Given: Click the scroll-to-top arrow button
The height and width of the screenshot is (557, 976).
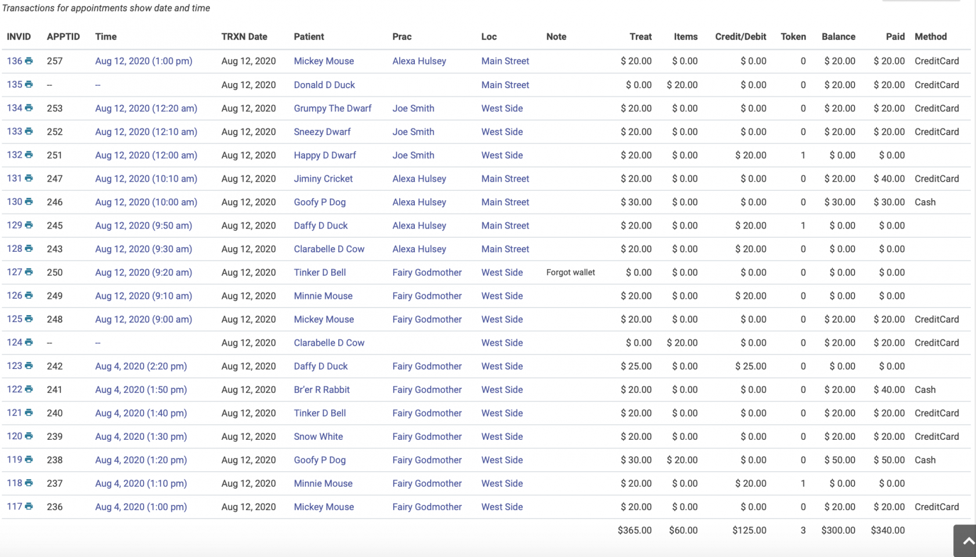Looking at the screenshot, I should coord(965,541).
